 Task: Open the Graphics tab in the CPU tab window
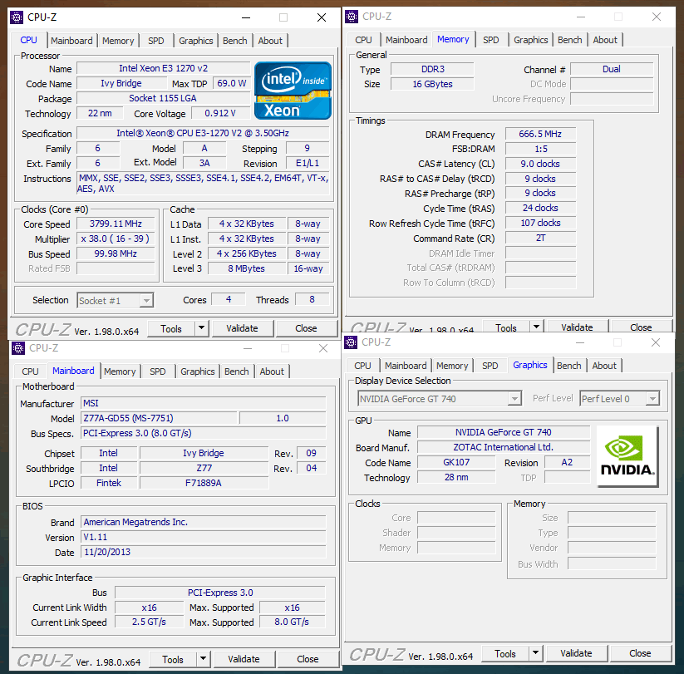(x=196, y=41)
